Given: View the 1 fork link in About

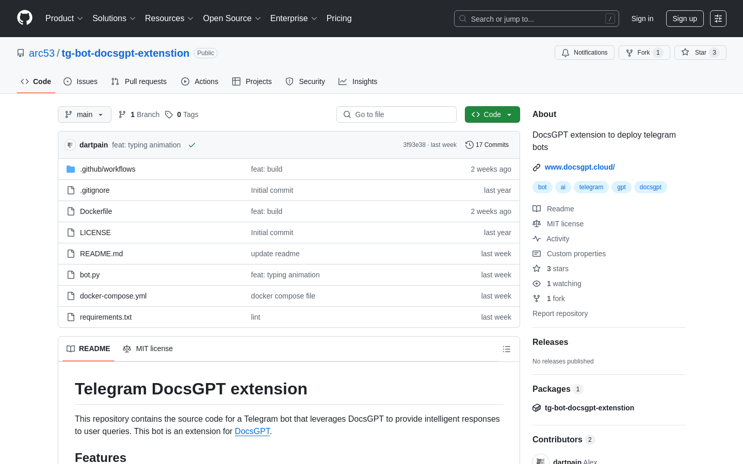Looking at the screenshot, I should pos(549,299).
